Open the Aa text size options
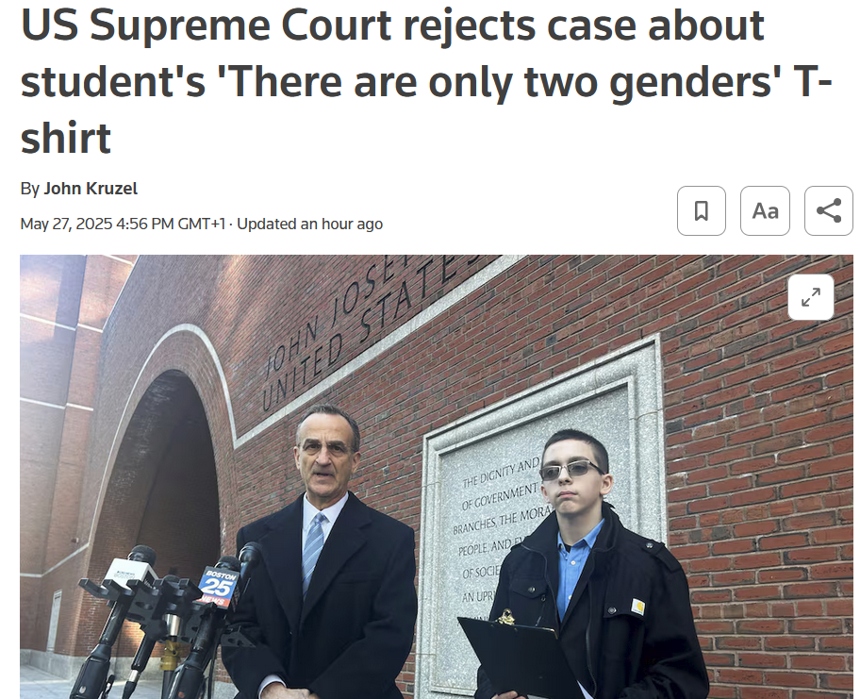860x699 pixels. click(x=765, y=210)
